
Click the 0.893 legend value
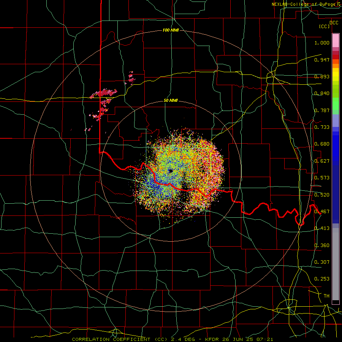point(322,76)
